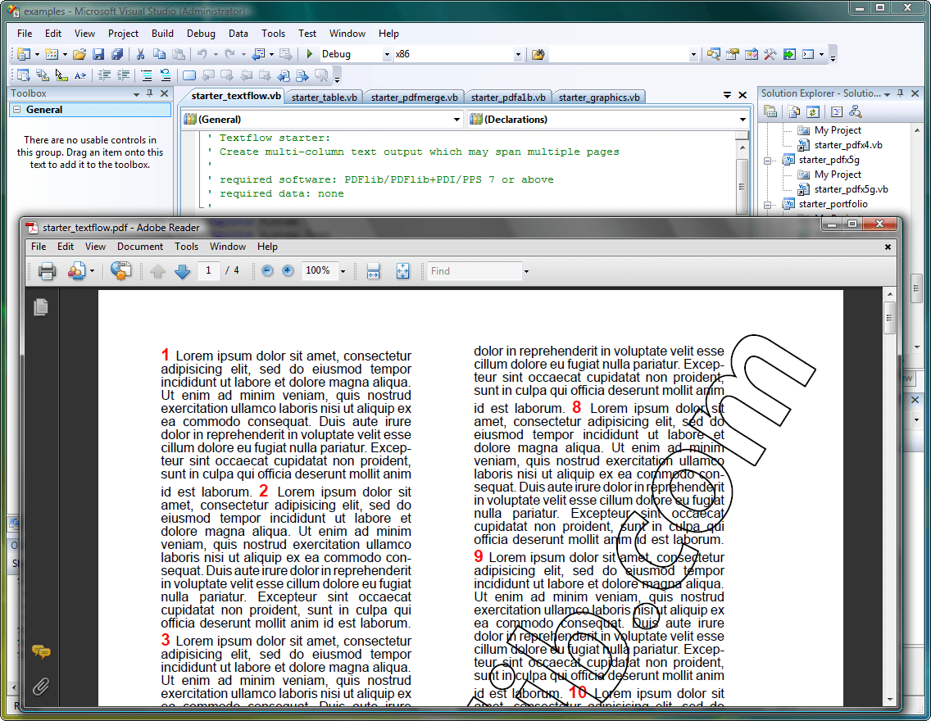Click the Cut scissors icon

(140, 55)
